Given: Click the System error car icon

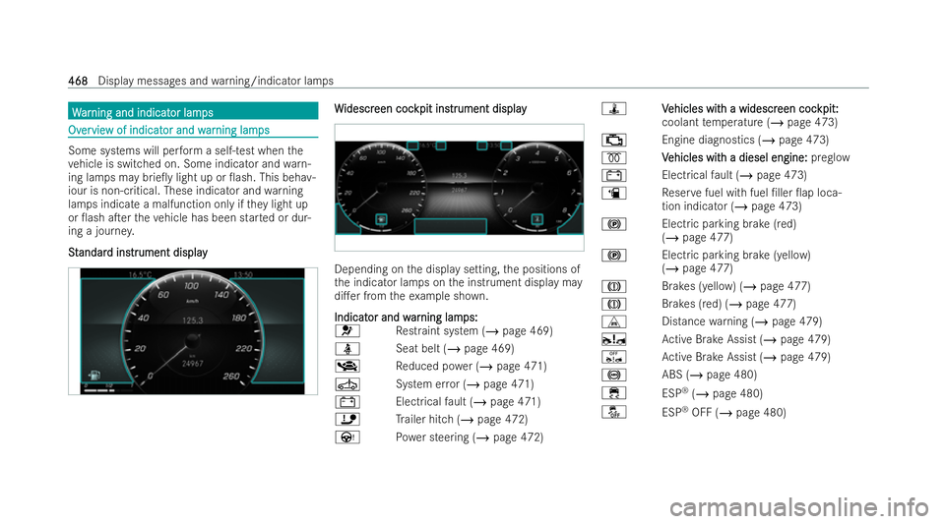Looking at the screenshot, I should point(347,383).
